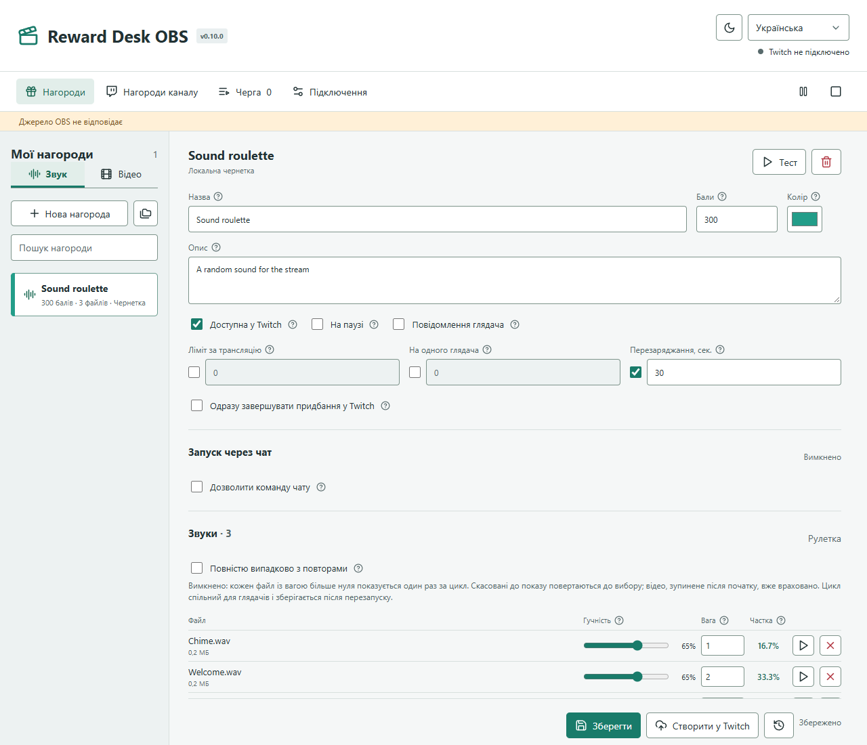Click the history icon next to Створити у Twitch
Screen dimensions: 867x745
tap(779, 725)
